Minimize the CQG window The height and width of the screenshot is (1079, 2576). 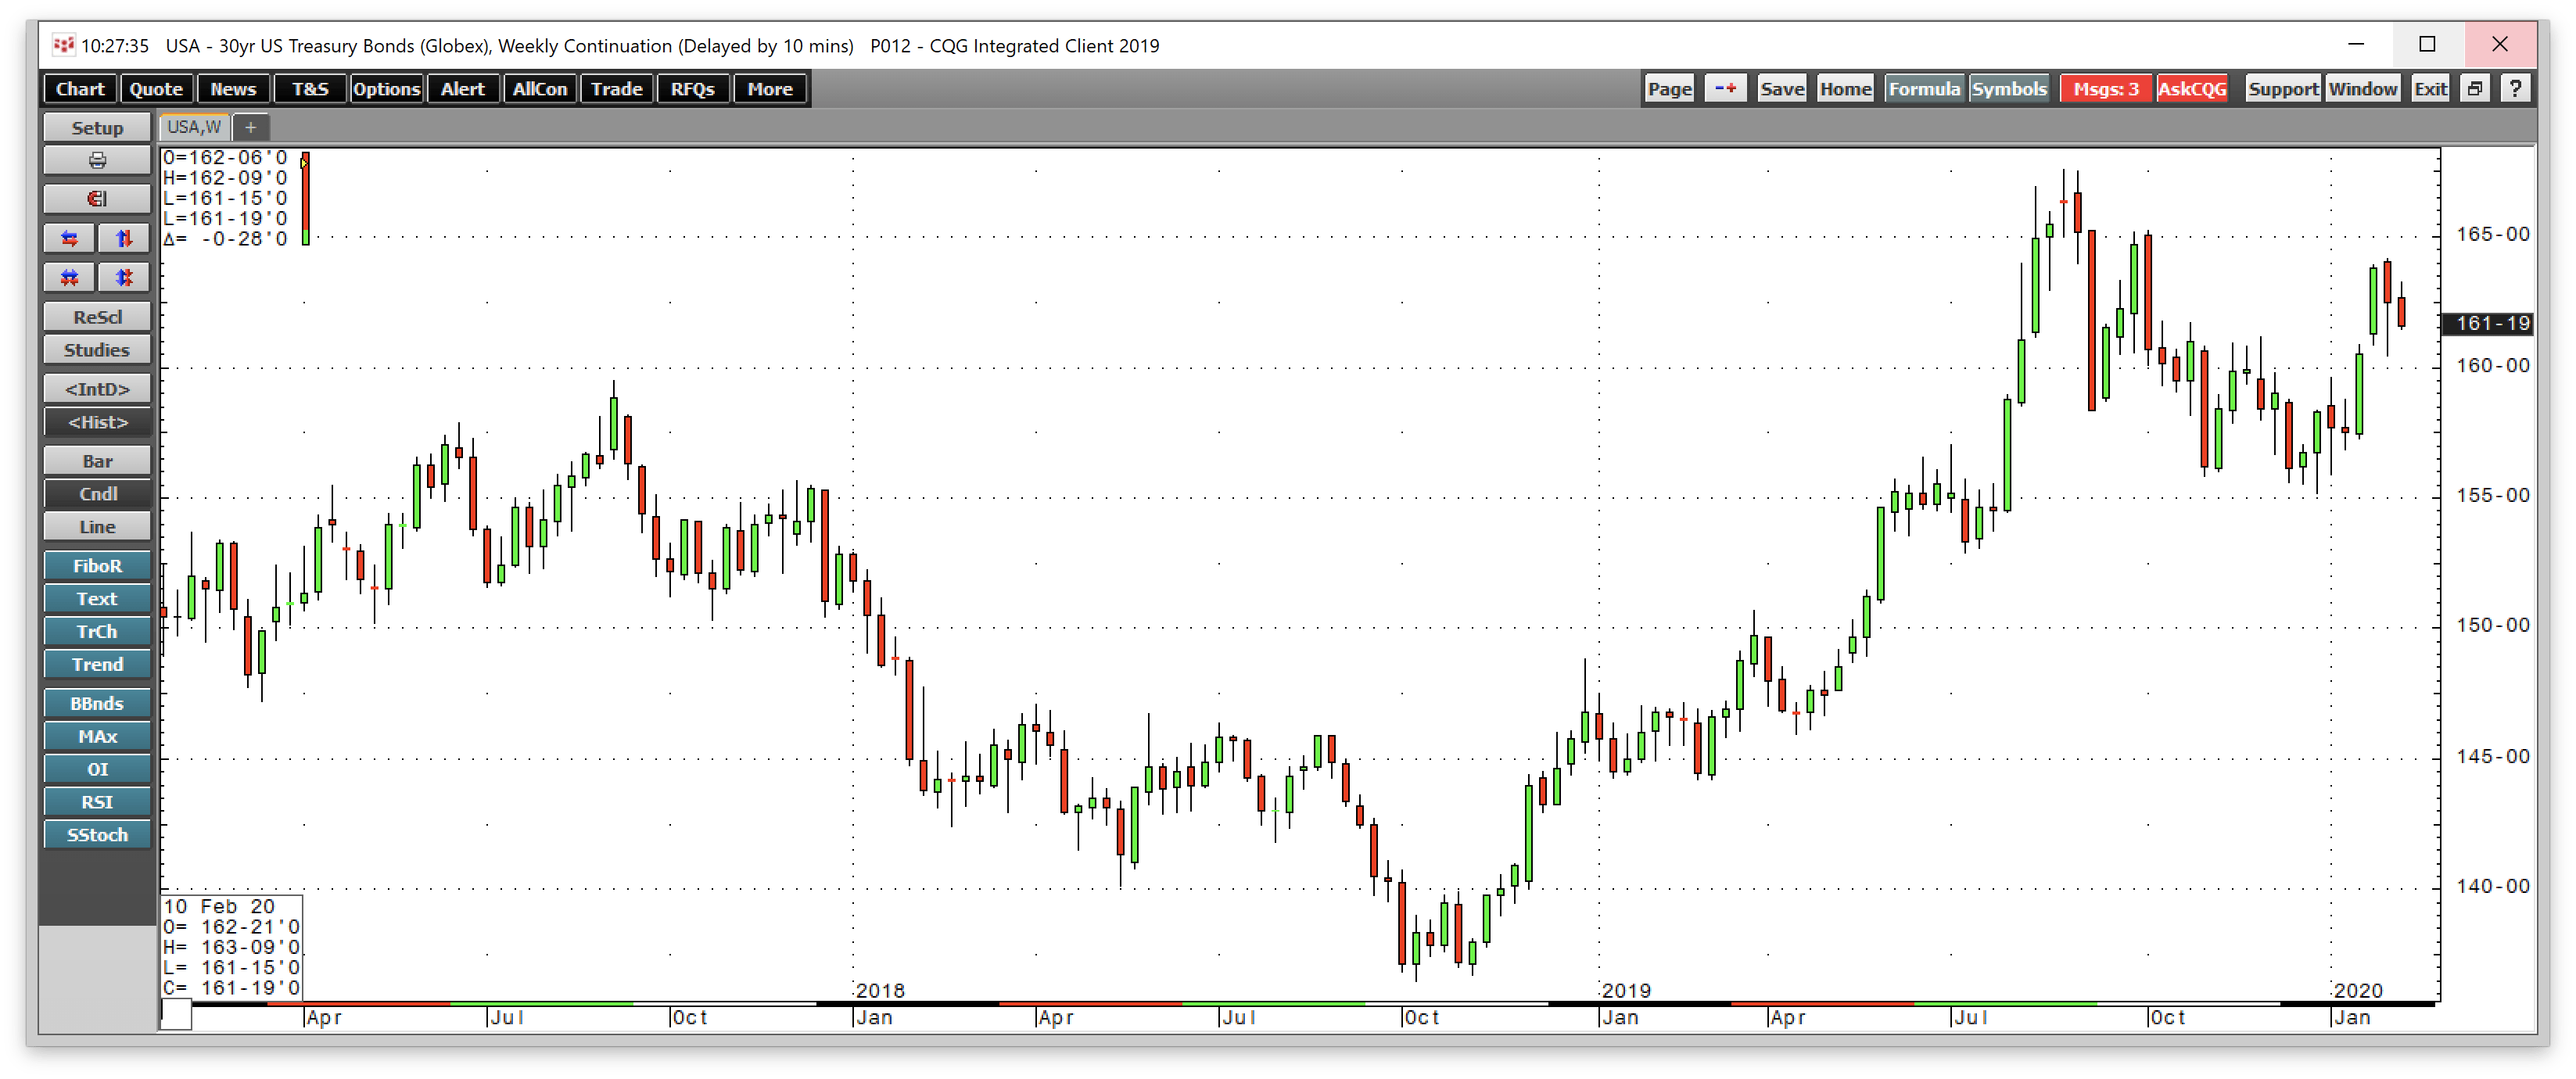click(2356, 44)
